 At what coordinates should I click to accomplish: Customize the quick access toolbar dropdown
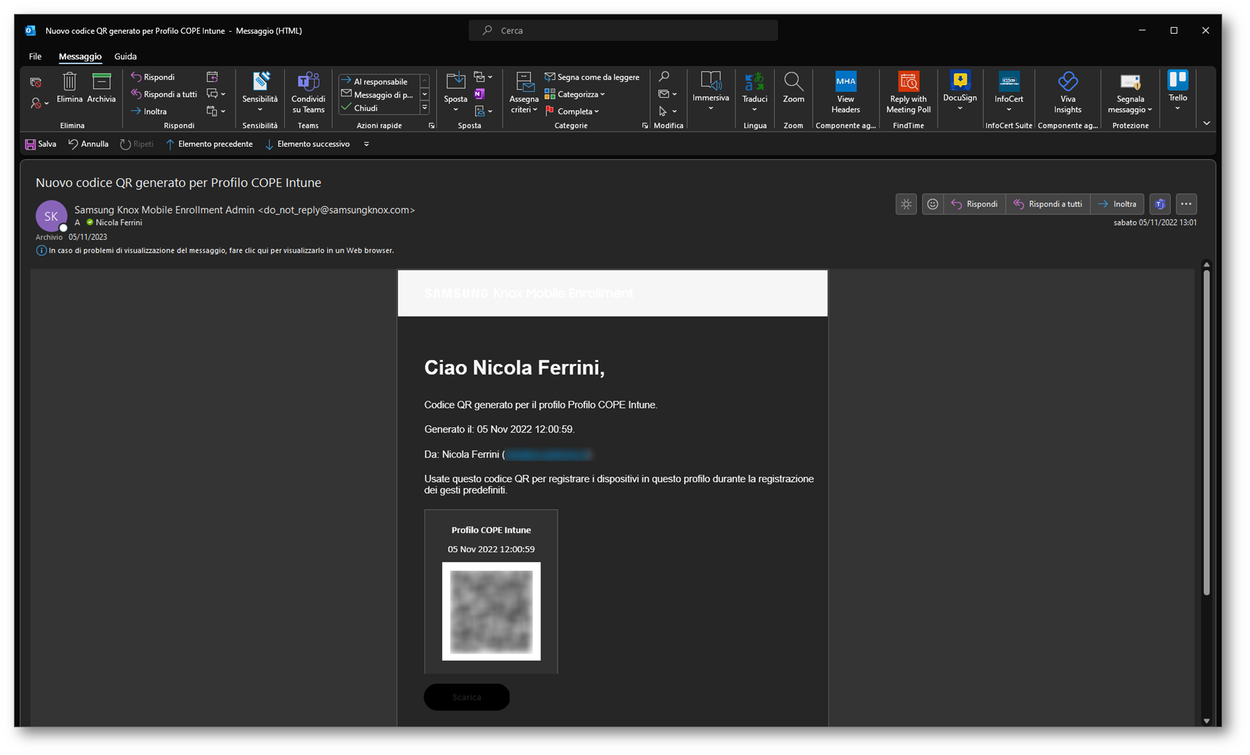pyautogui.click(x=367, y=144)
